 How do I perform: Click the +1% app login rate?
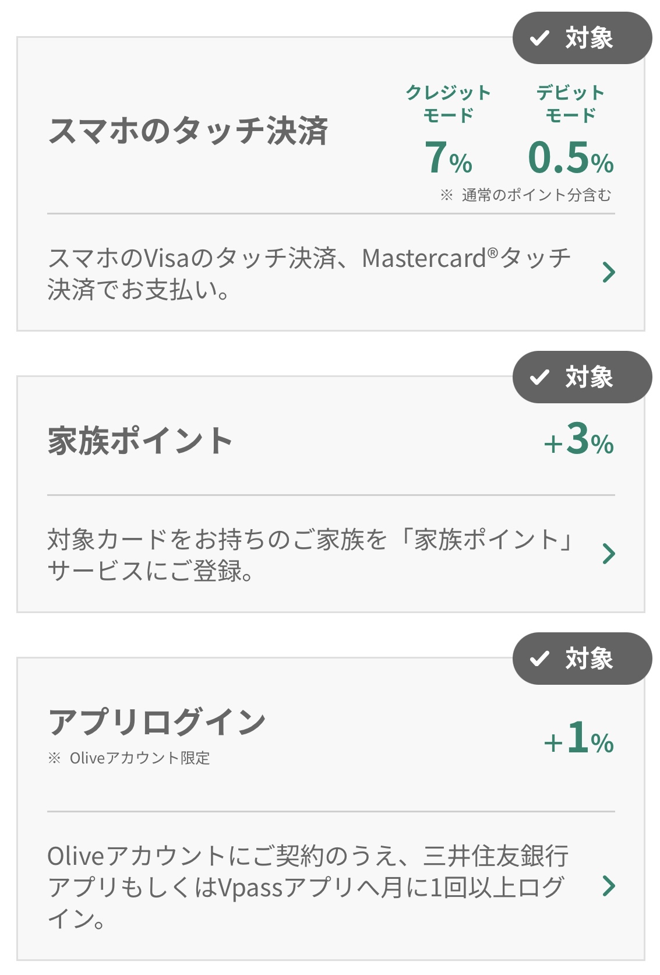pos(578,738)
